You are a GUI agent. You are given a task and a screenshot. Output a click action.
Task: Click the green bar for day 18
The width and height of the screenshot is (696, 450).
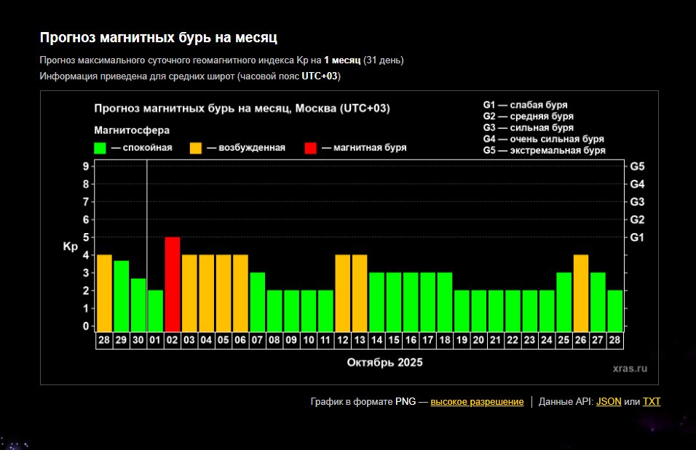[x=445, y=302]
